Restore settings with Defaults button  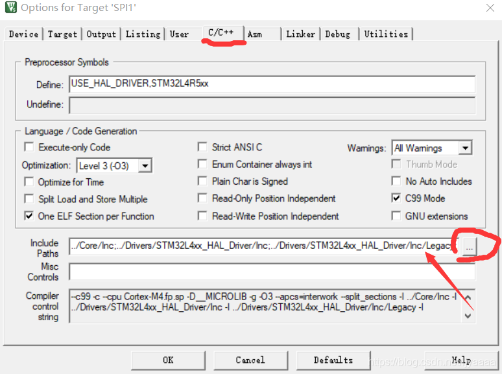click(333, 360)
